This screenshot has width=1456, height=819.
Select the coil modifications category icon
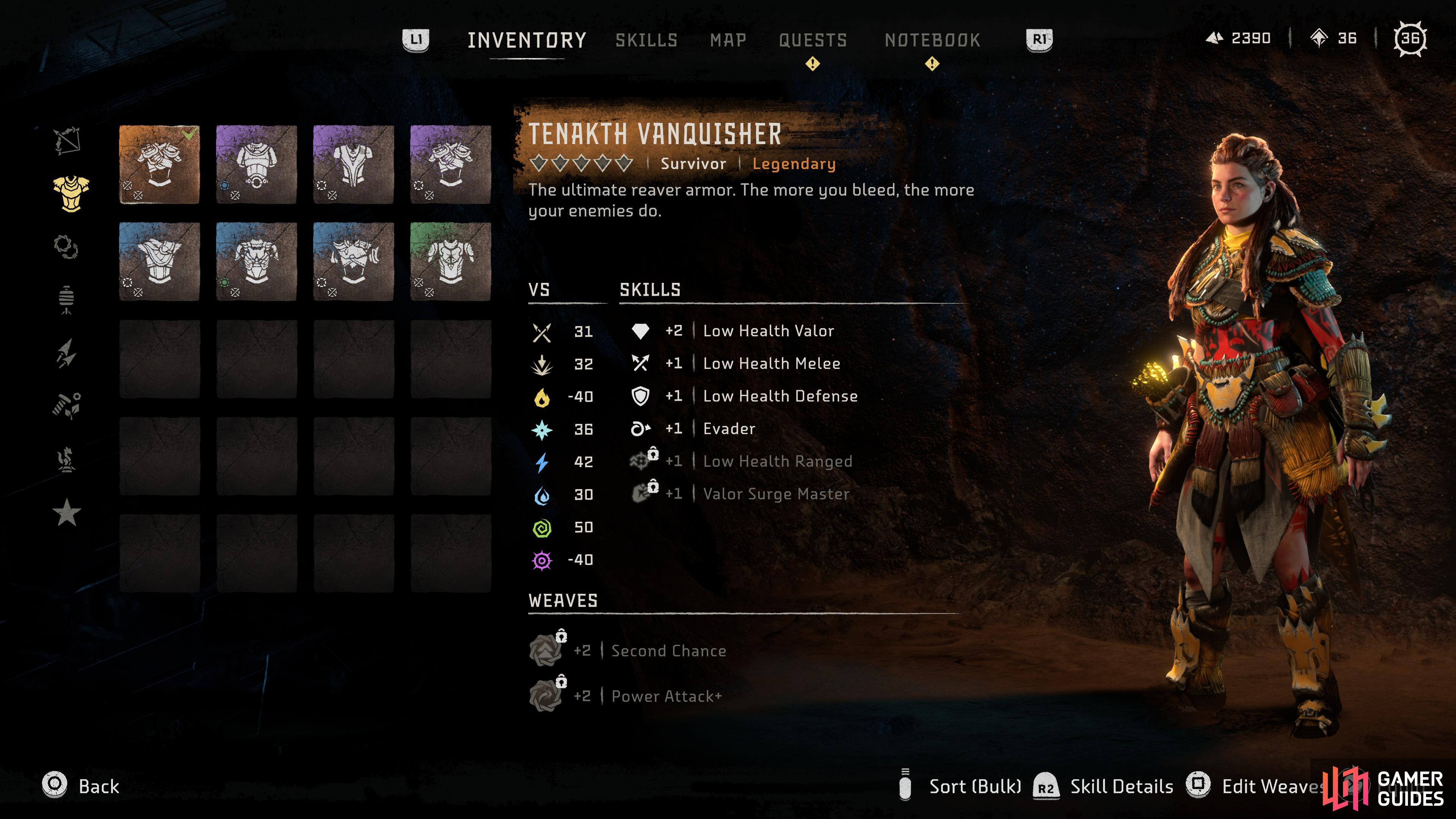click(66, 247)
